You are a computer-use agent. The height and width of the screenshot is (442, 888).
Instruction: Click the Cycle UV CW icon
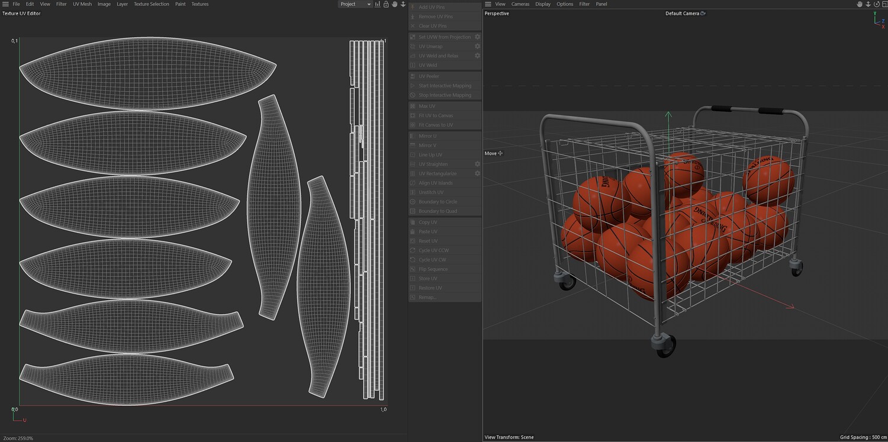[413, 260]
